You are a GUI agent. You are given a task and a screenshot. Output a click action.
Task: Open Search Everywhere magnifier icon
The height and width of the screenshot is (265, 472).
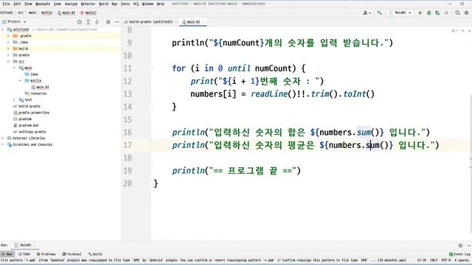pyautogui.click(x=457, y=13)
